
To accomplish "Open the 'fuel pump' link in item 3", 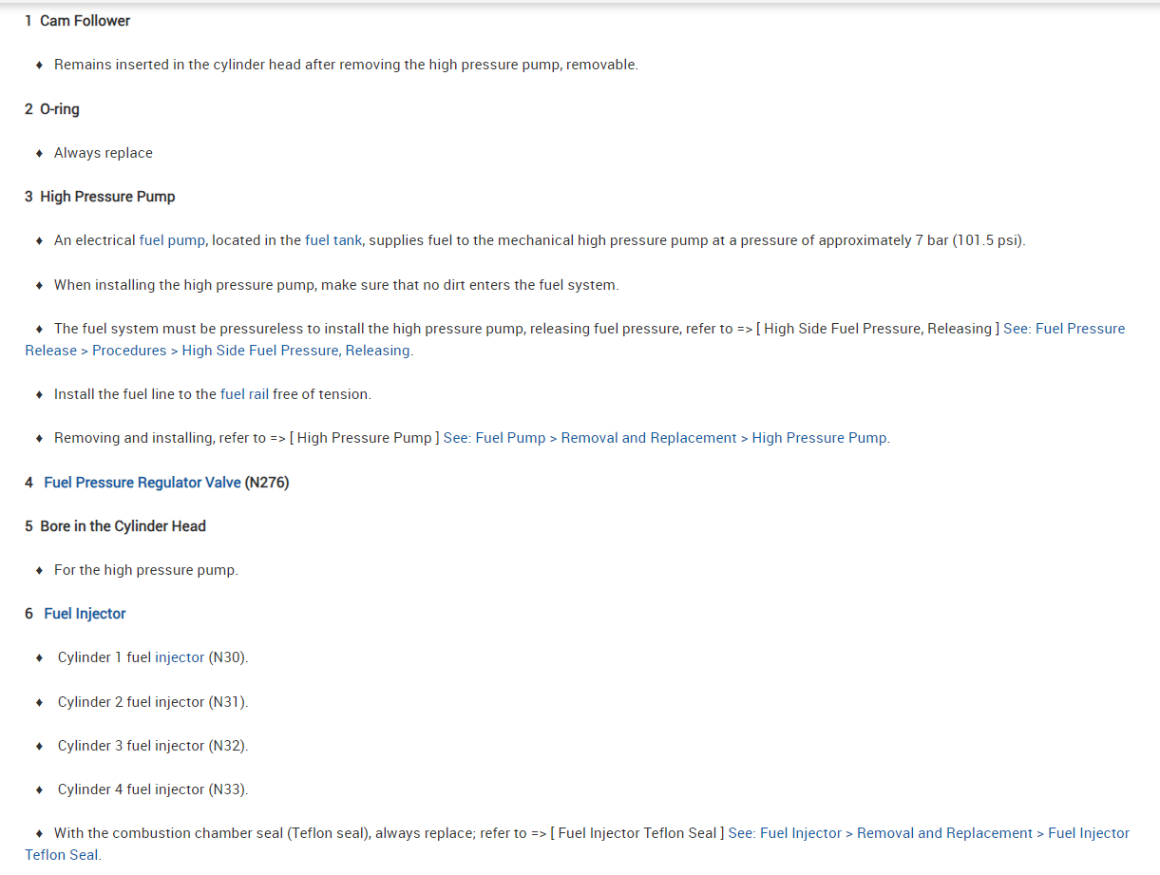I will pyautogui.click(x=172, y=240).
